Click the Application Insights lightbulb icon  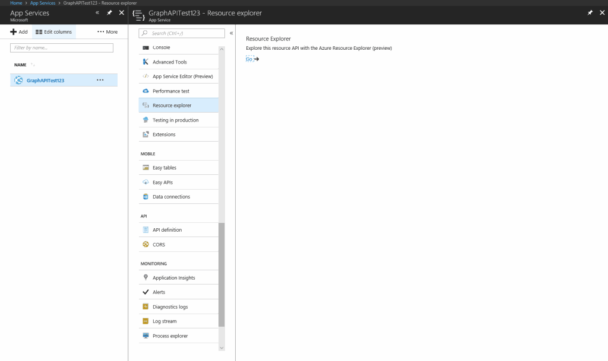[146, 277]
